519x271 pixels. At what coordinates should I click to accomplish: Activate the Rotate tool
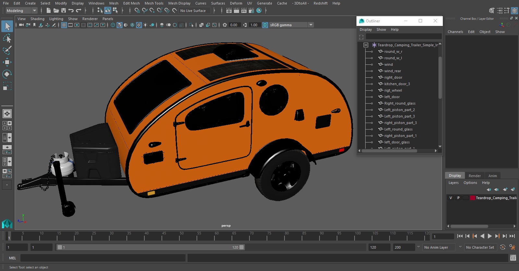point(7,74)
